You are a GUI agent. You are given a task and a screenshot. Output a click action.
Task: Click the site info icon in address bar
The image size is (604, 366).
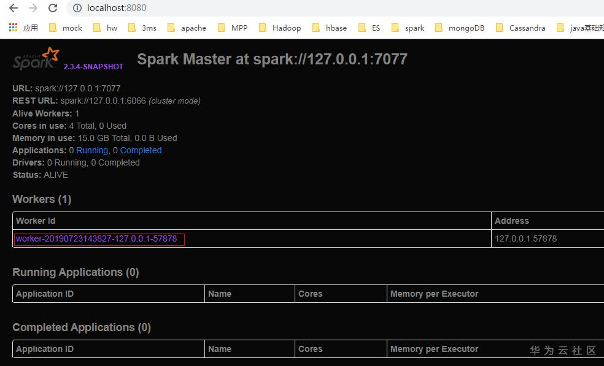[x=77, y=8]
